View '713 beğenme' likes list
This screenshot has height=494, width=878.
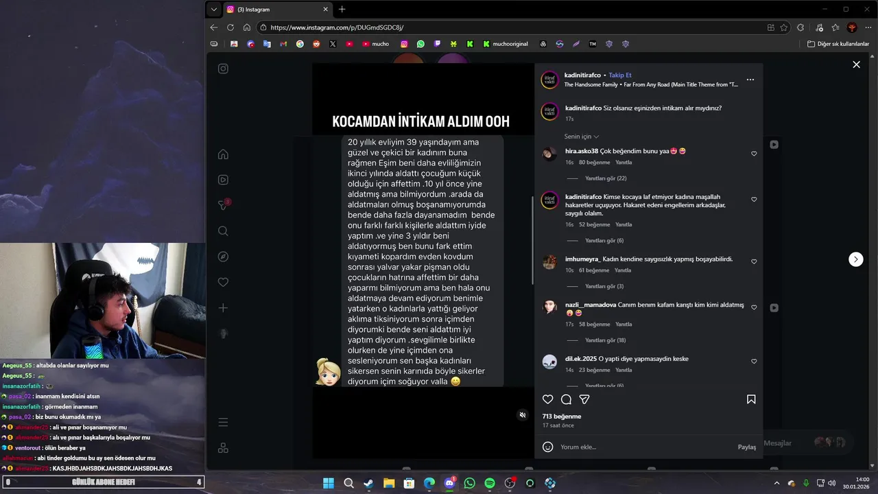pyautogui.click(x=562, y=416)
